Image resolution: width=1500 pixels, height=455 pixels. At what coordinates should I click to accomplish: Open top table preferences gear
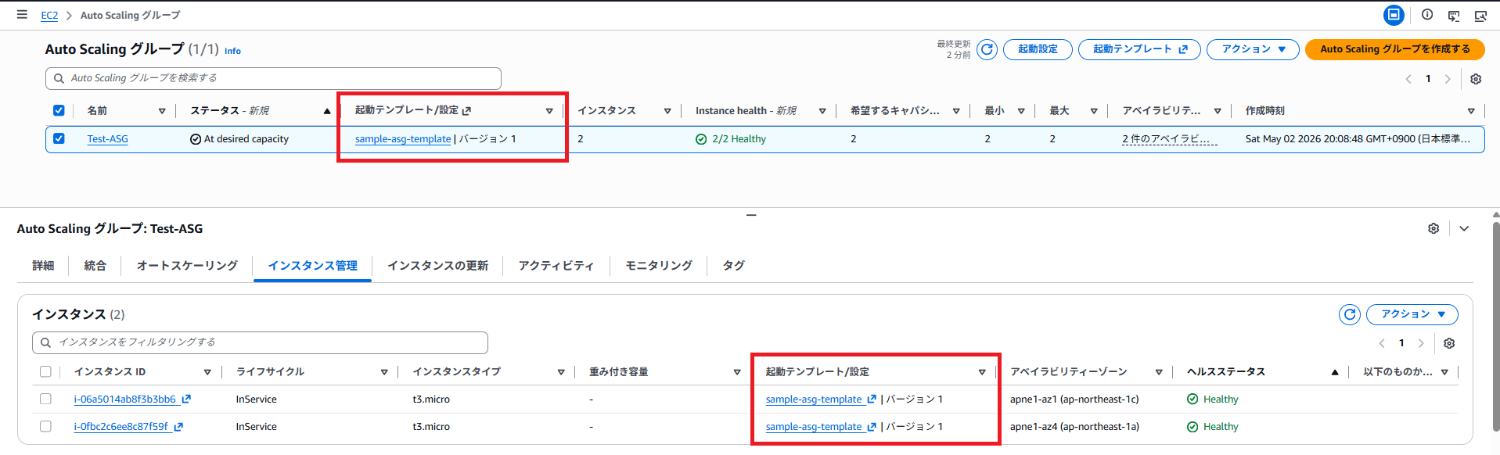1476,79
